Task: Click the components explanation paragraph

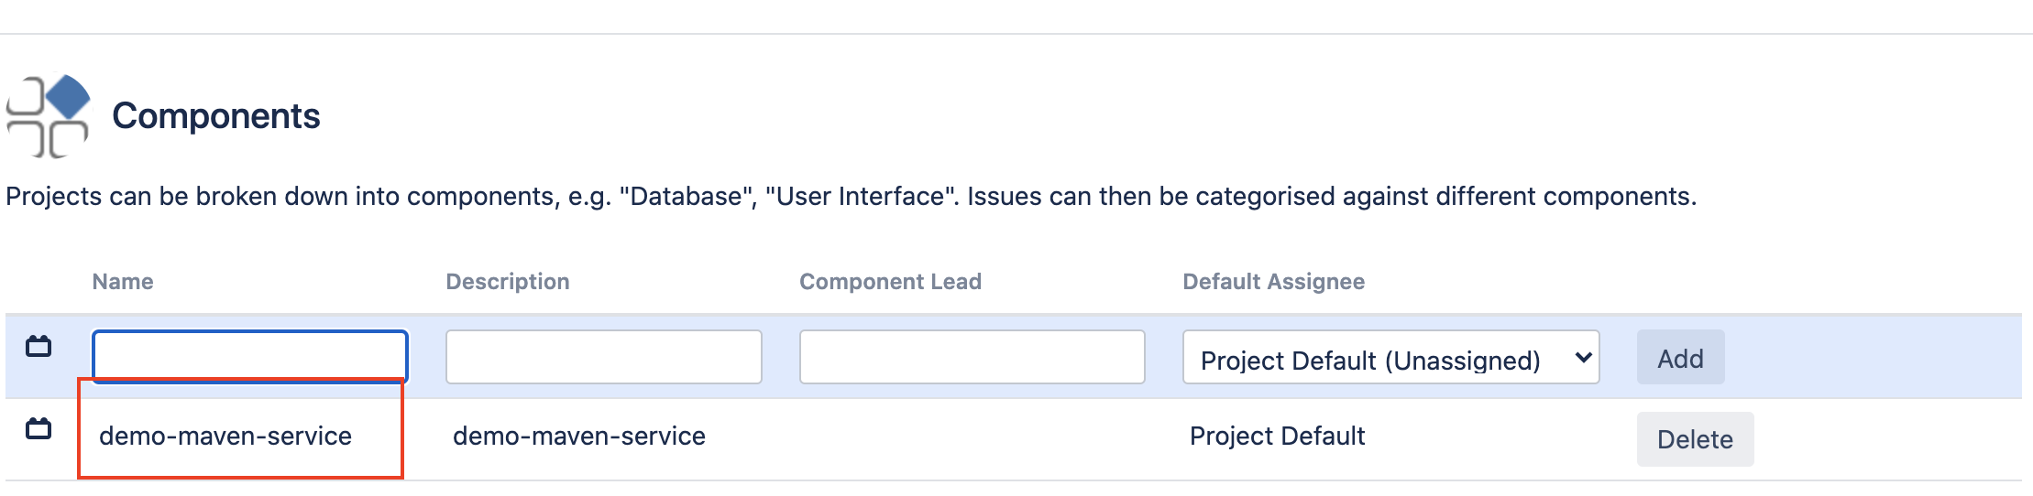Action: pyautogui.click(x=851, y=197)
